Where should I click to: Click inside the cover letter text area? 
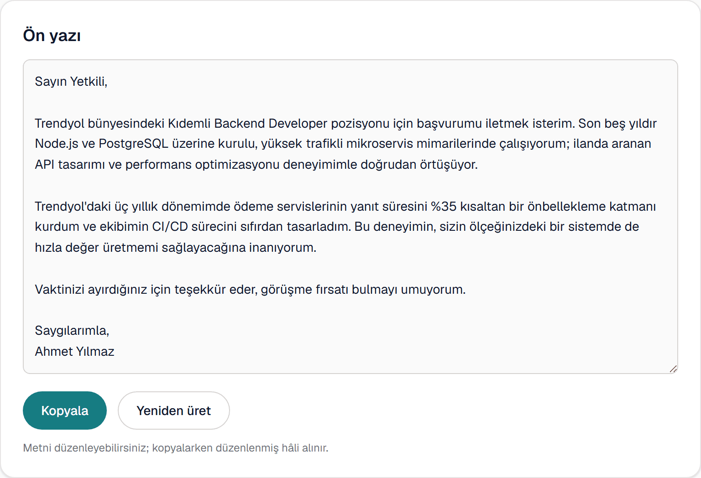pyautogui.click(x=350, y=217)
